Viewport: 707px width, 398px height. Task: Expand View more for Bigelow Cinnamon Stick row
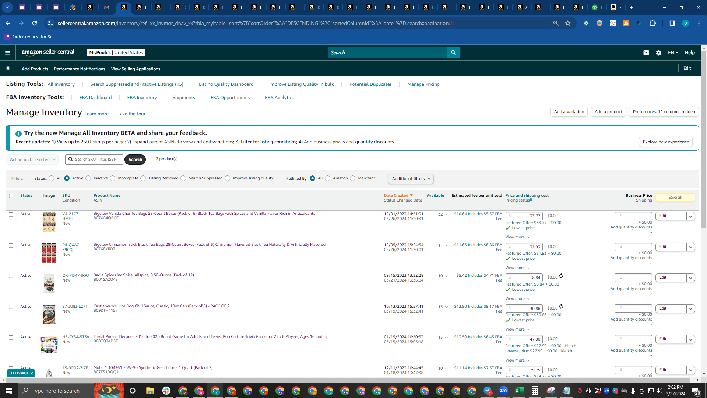(517, 268)
